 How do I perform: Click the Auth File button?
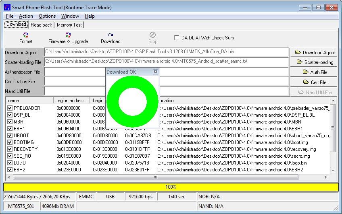tap(314, 72)
